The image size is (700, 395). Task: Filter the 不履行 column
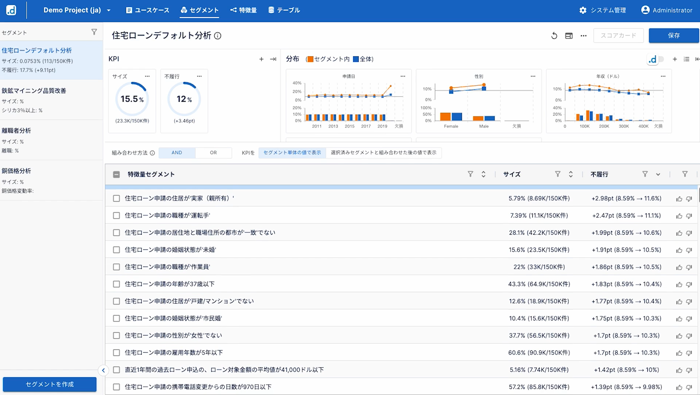(645, 174)
